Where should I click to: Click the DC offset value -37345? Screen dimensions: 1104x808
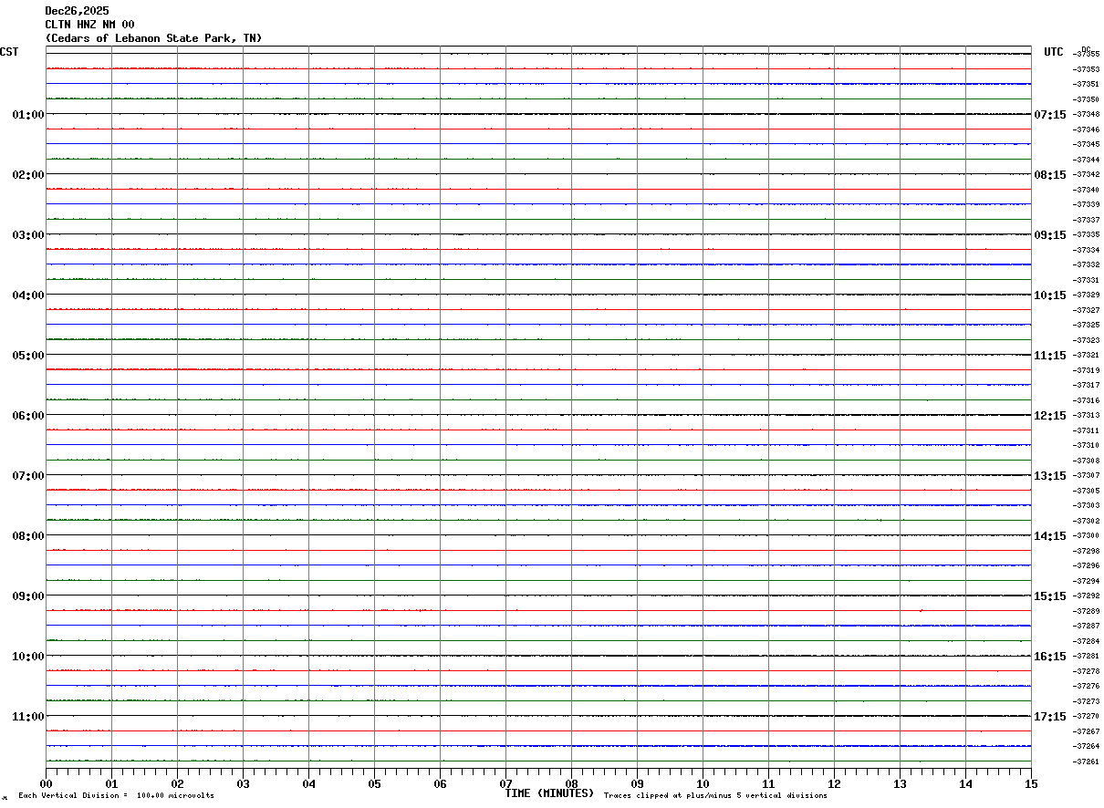pyautogui.click(x=1086, y=144)
